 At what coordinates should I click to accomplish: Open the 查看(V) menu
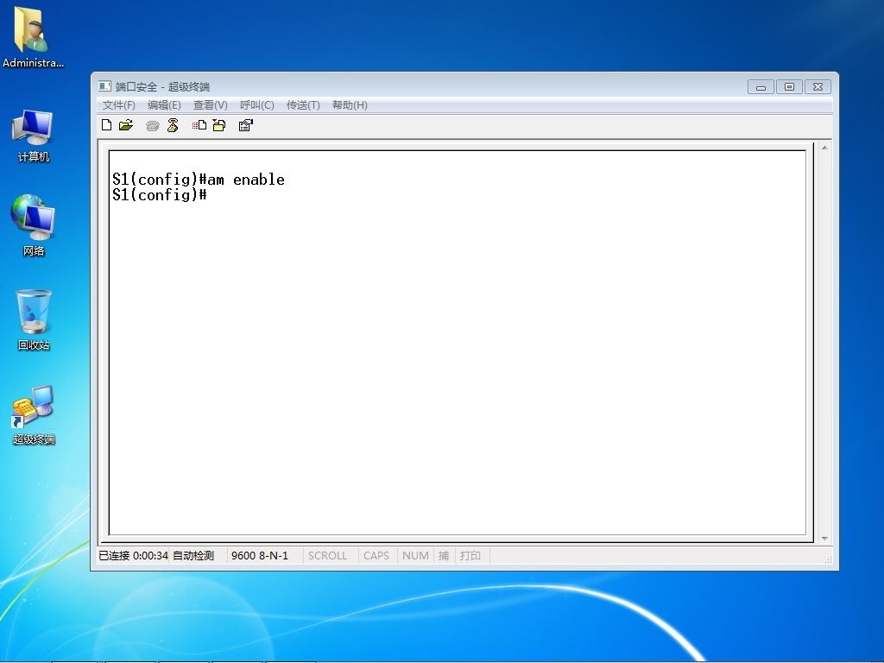tap(211, 104)
